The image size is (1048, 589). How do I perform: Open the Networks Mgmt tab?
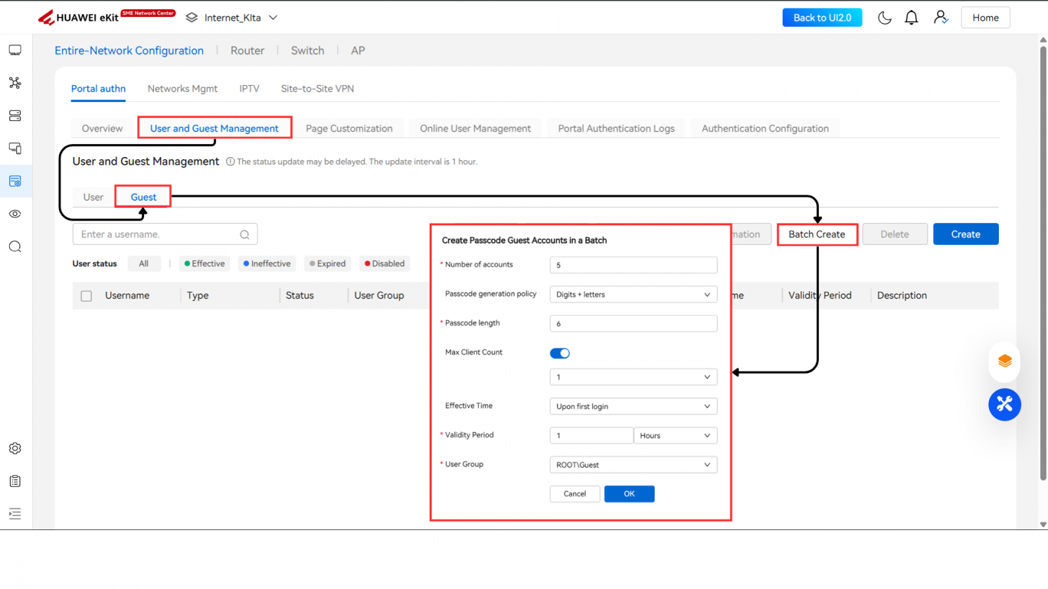tap(182, 89)
